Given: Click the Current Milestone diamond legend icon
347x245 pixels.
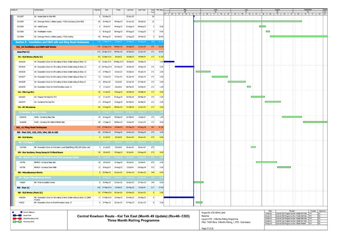Looking at the screenshot, I should pos(13,212).
